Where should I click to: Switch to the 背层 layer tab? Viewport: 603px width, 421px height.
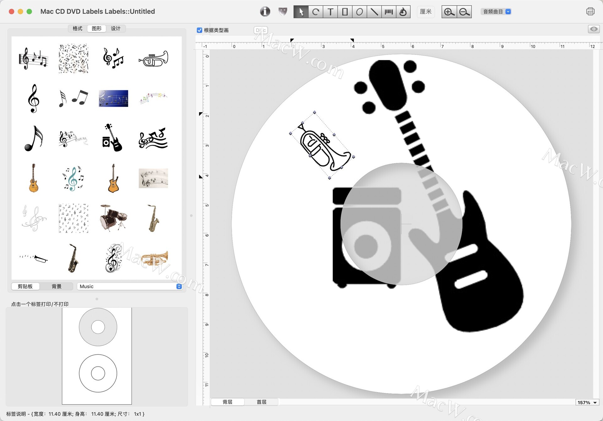coord(227,402)
